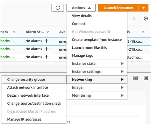Select Manage IP addresses

click(x=34, y=119)
